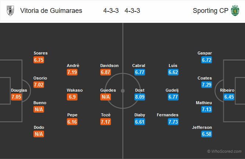The height and width of the screenshot is (159, 245).
Task: Select Dodo's N/A rating badge
Action: 39,134
